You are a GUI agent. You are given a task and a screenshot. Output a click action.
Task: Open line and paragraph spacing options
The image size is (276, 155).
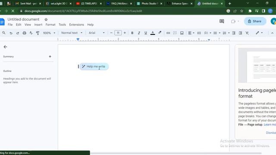199,33
